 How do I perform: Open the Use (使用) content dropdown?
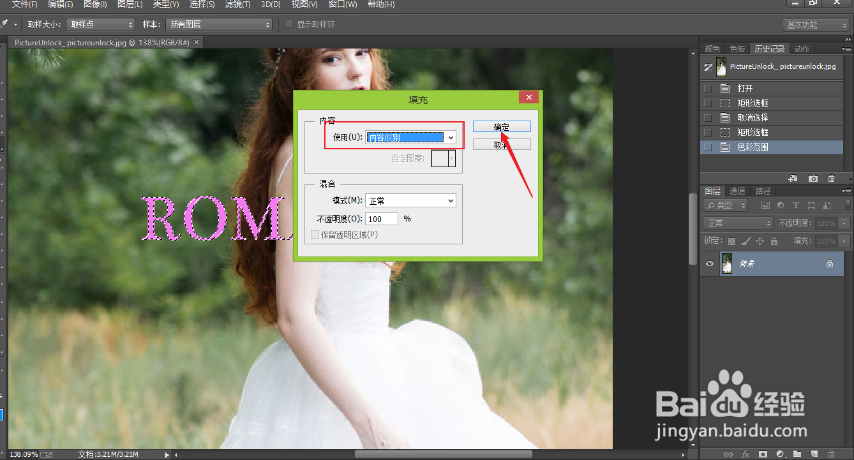(x=411, y=137)
